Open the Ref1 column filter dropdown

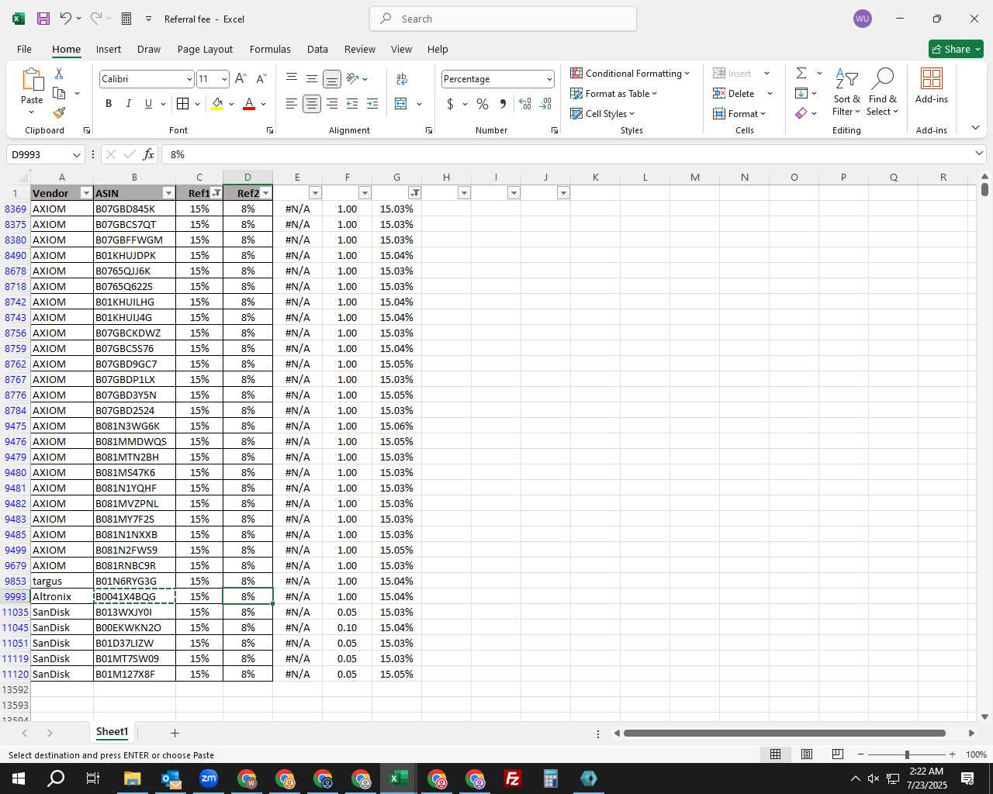coord(216,193)
